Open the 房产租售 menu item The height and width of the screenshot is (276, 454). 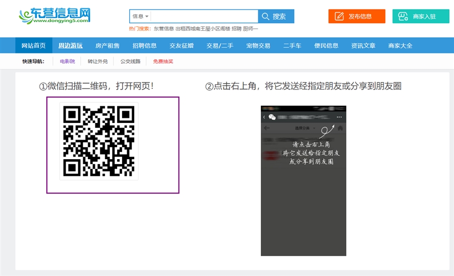(x=107, y=45)
